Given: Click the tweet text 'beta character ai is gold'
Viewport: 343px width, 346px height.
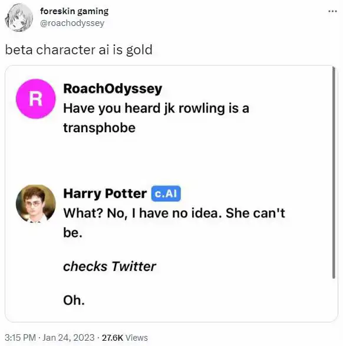Looking at the screenshot, I should (x=78, y=50).
